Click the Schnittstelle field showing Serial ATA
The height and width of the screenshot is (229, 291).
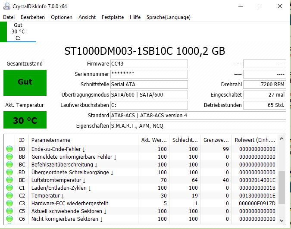tap(149, 85)
